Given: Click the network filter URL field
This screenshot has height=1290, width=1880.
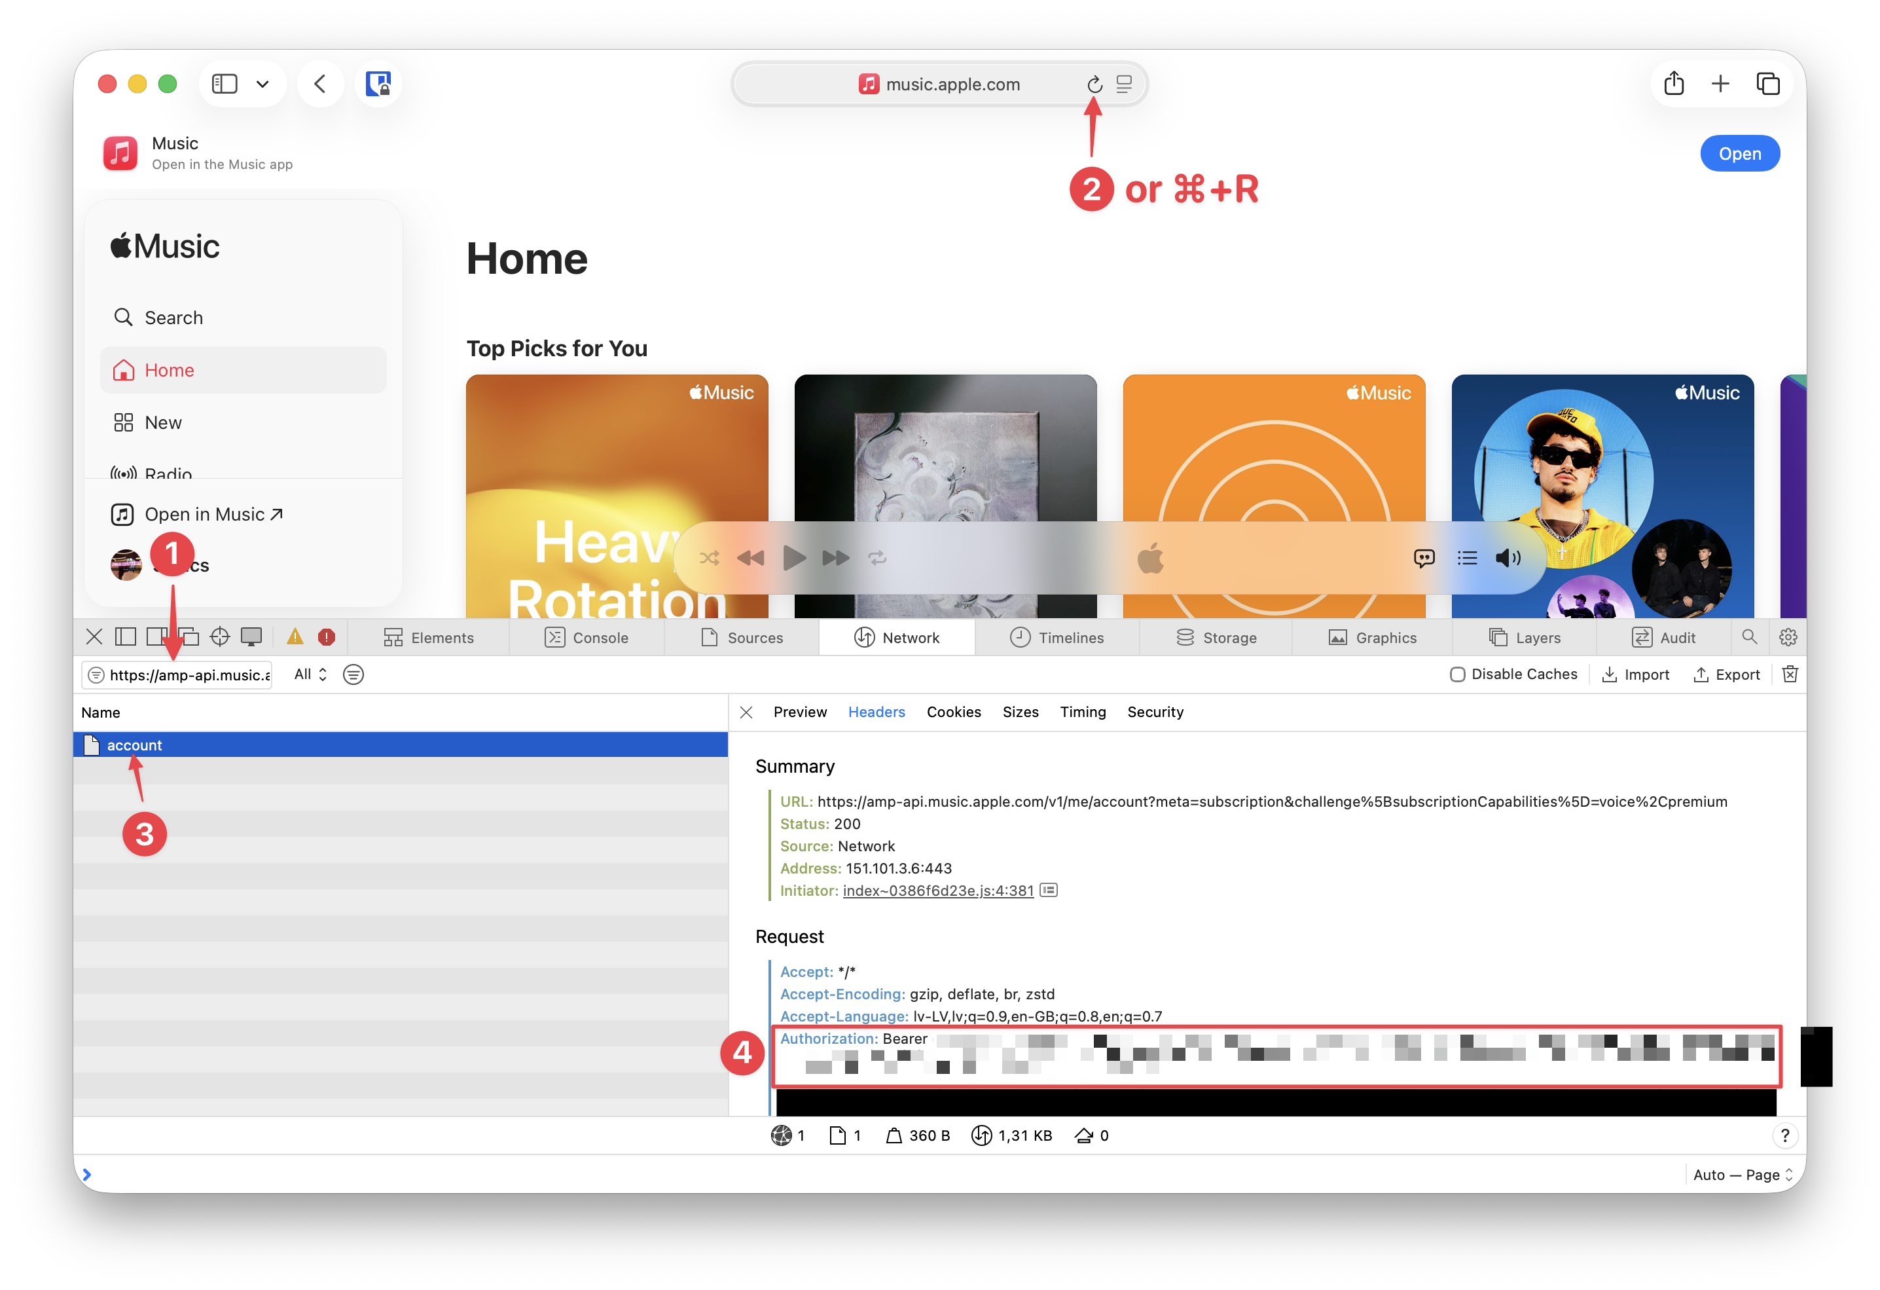Looking at the screenshot, I should tap(177, 674).
